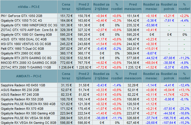This screenshot has width=191, height=125.
Task: Select ZOTAC GTX 1070 AMP Extr. Core name
Action: coord(29,30)
